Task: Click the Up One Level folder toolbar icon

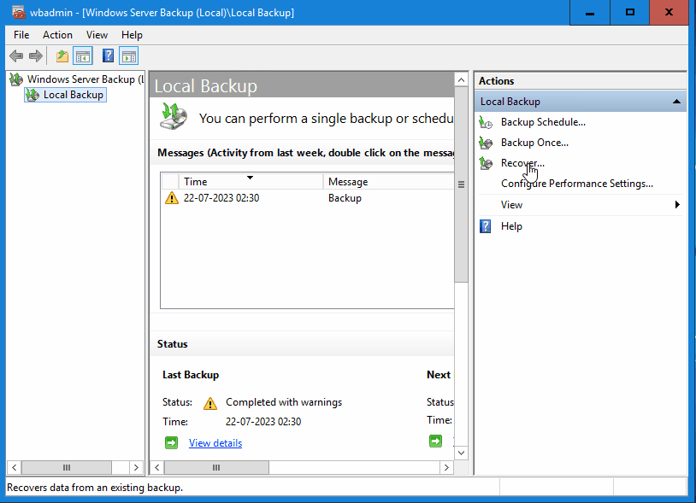Action: [60, 56]
